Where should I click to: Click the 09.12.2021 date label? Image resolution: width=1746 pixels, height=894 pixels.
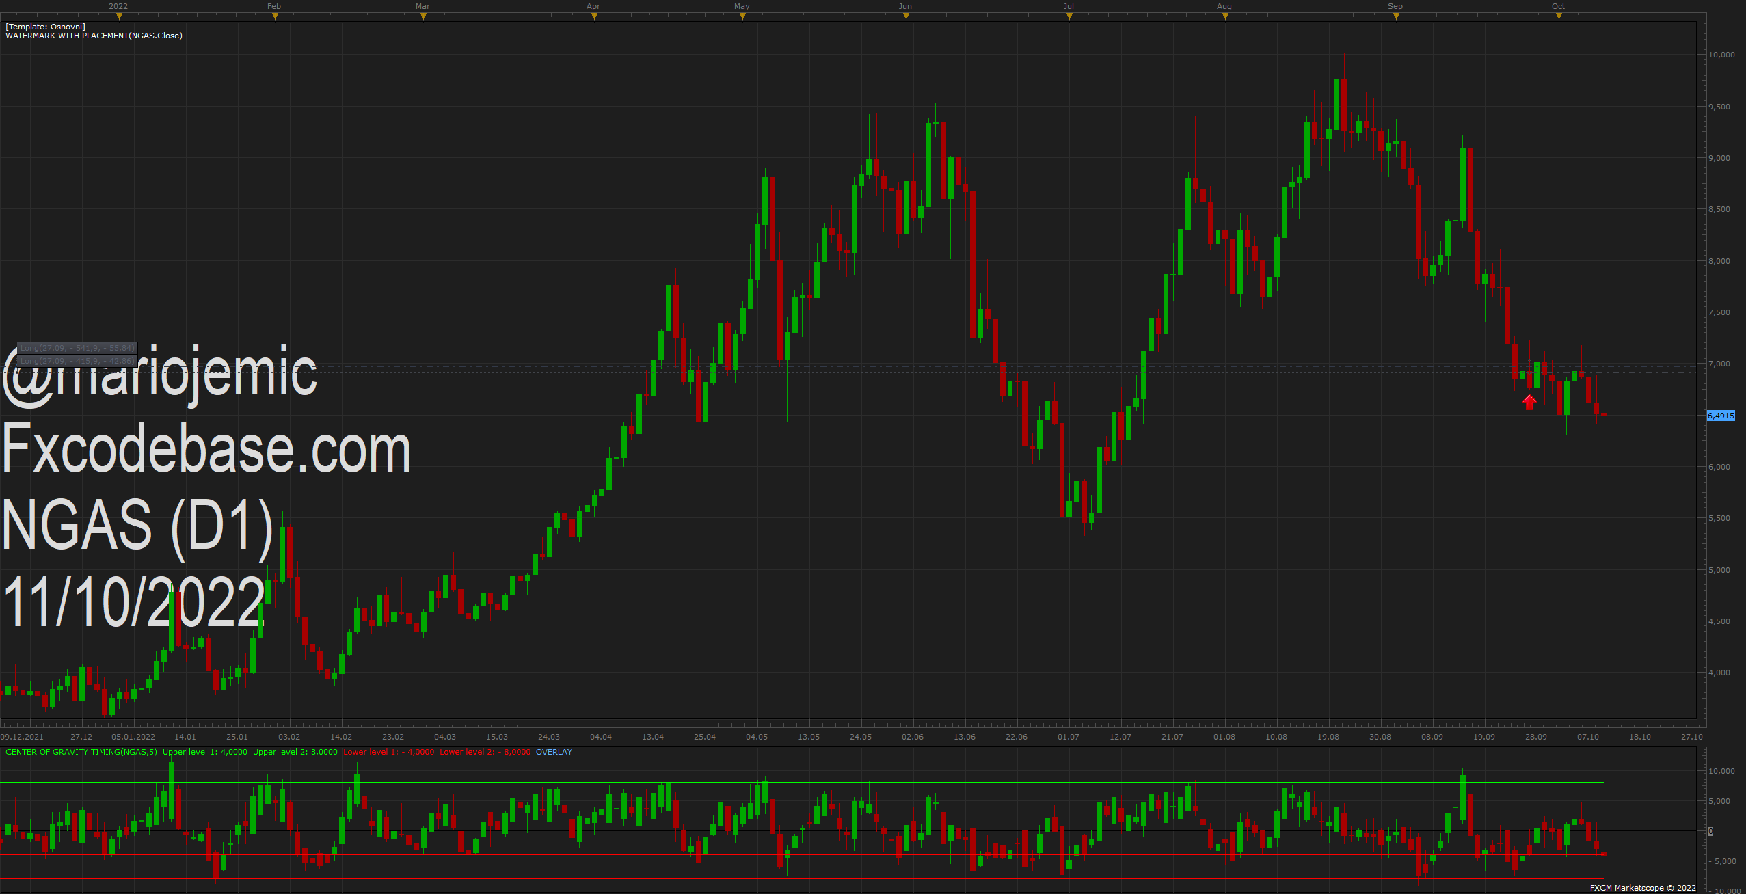click(22, 737)
